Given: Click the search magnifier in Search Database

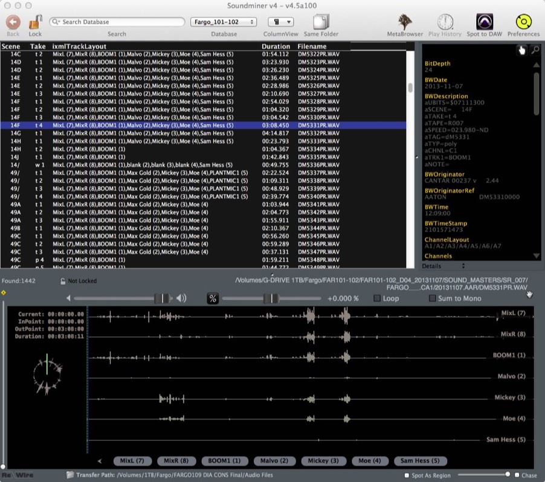Looking at the screenshot, I should (55, 22).
